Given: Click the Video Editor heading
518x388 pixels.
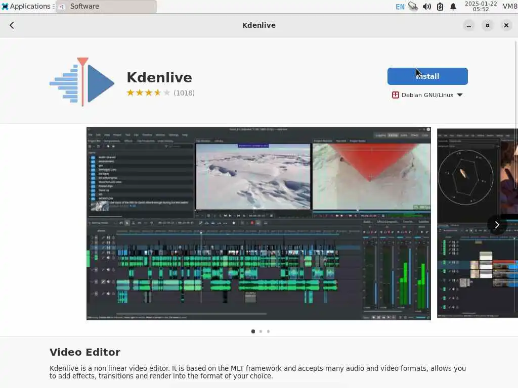Looking at the screenshot, I should [85, 352].
